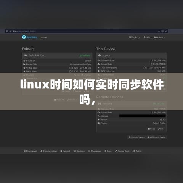Click the Local State (Total) row
The image size is (183, 183).
coord(132,68)
